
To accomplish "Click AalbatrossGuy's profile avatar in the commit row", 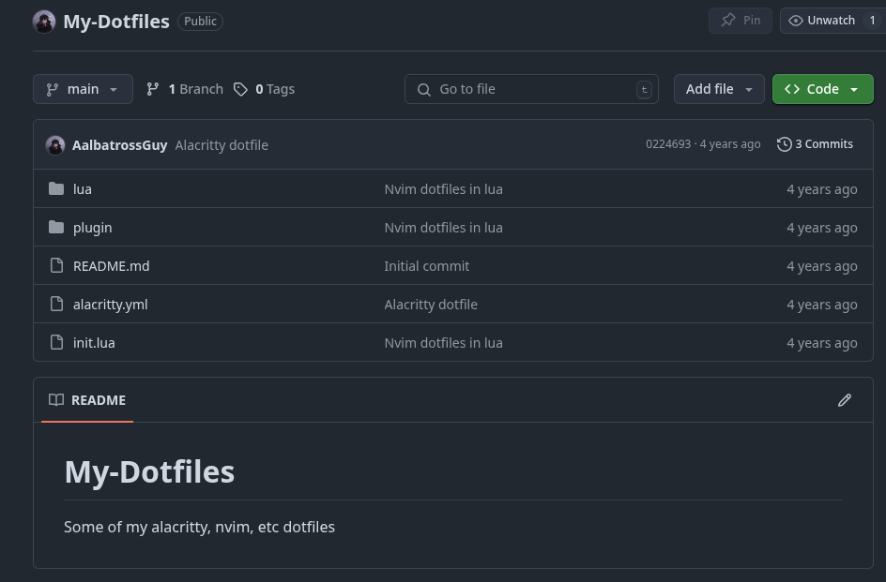I will point(55,144).
